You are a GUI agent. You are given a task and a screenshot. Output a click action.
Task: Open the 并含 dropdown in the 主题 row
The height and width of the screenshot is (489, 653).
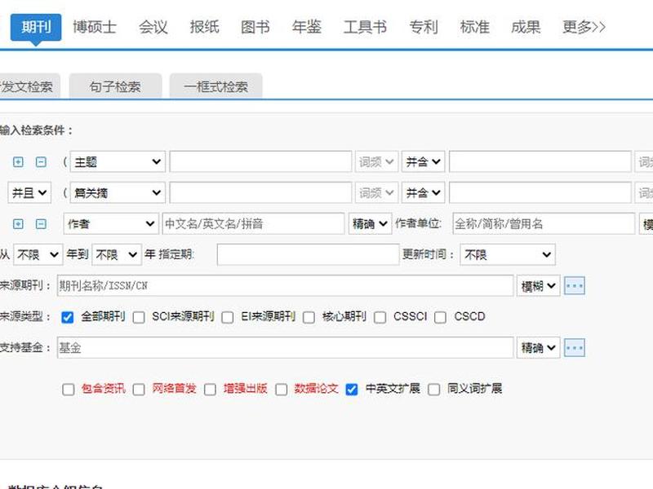pyautogui.click(x=423, y=161)
